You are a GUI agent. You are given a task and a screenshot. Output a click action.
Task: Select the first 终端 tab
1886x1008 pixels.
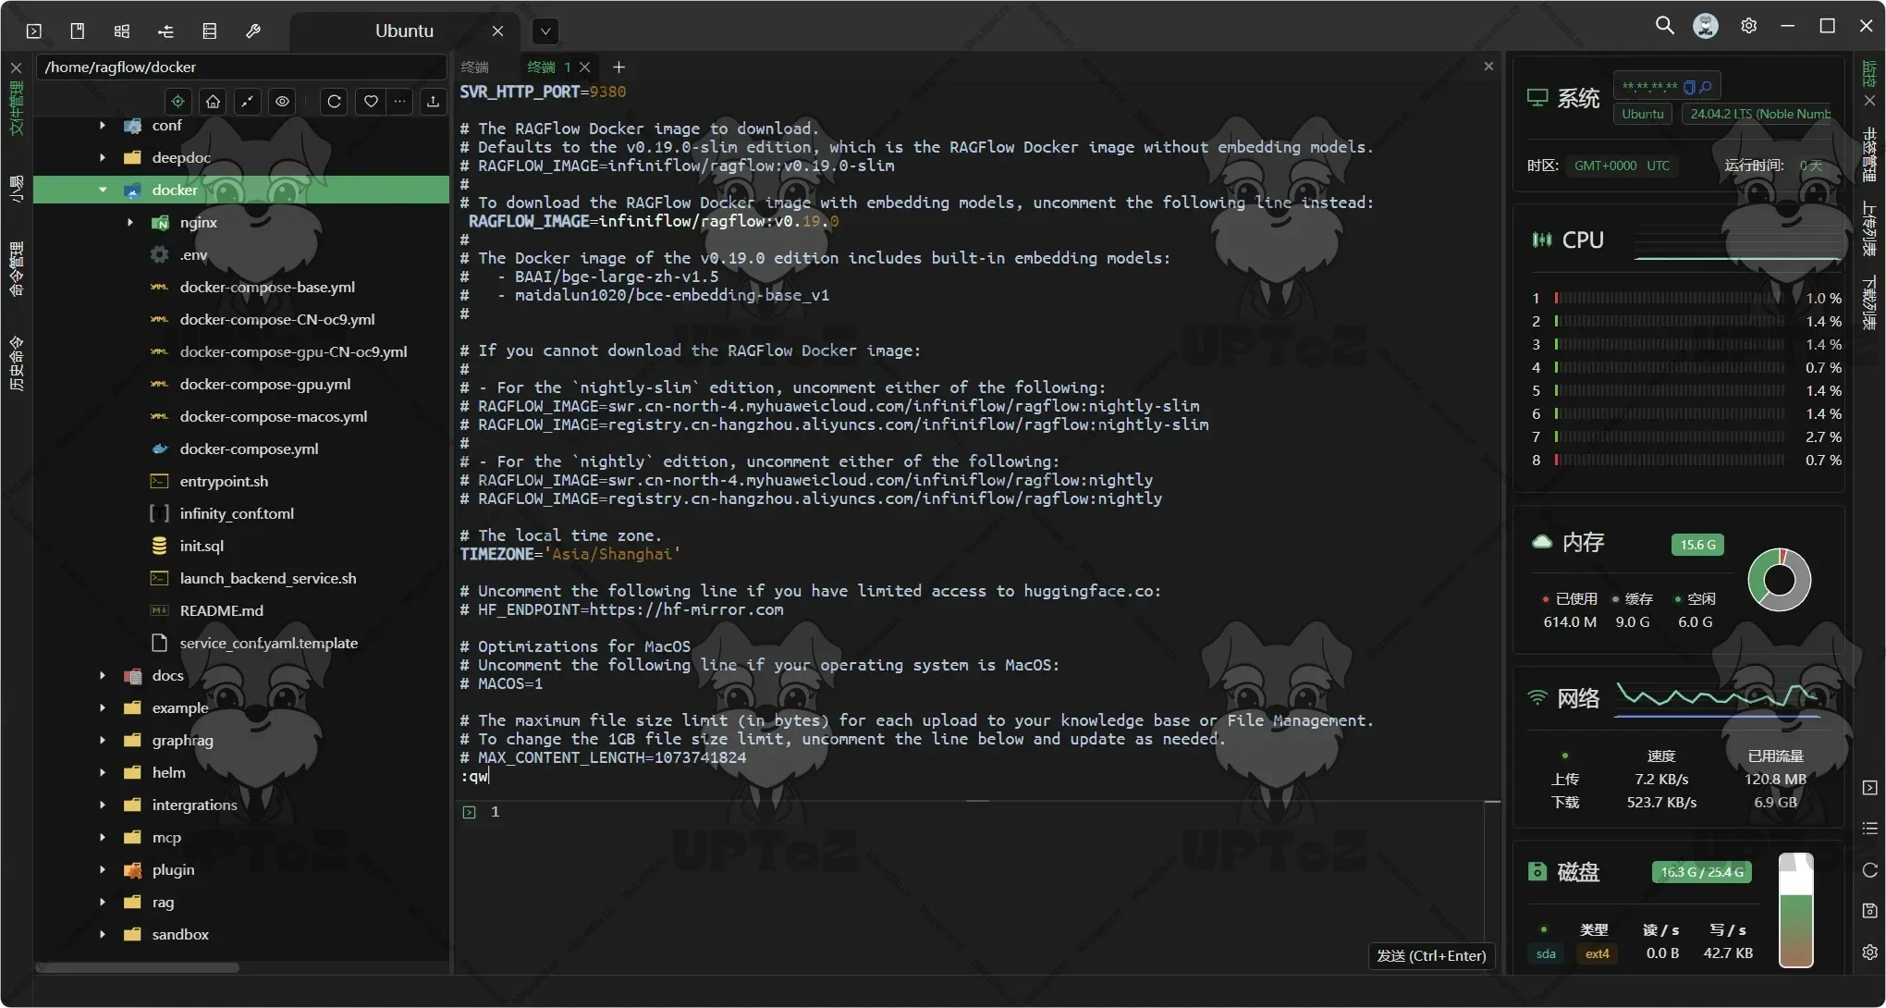pyautogui.click(x=475, y=67)
